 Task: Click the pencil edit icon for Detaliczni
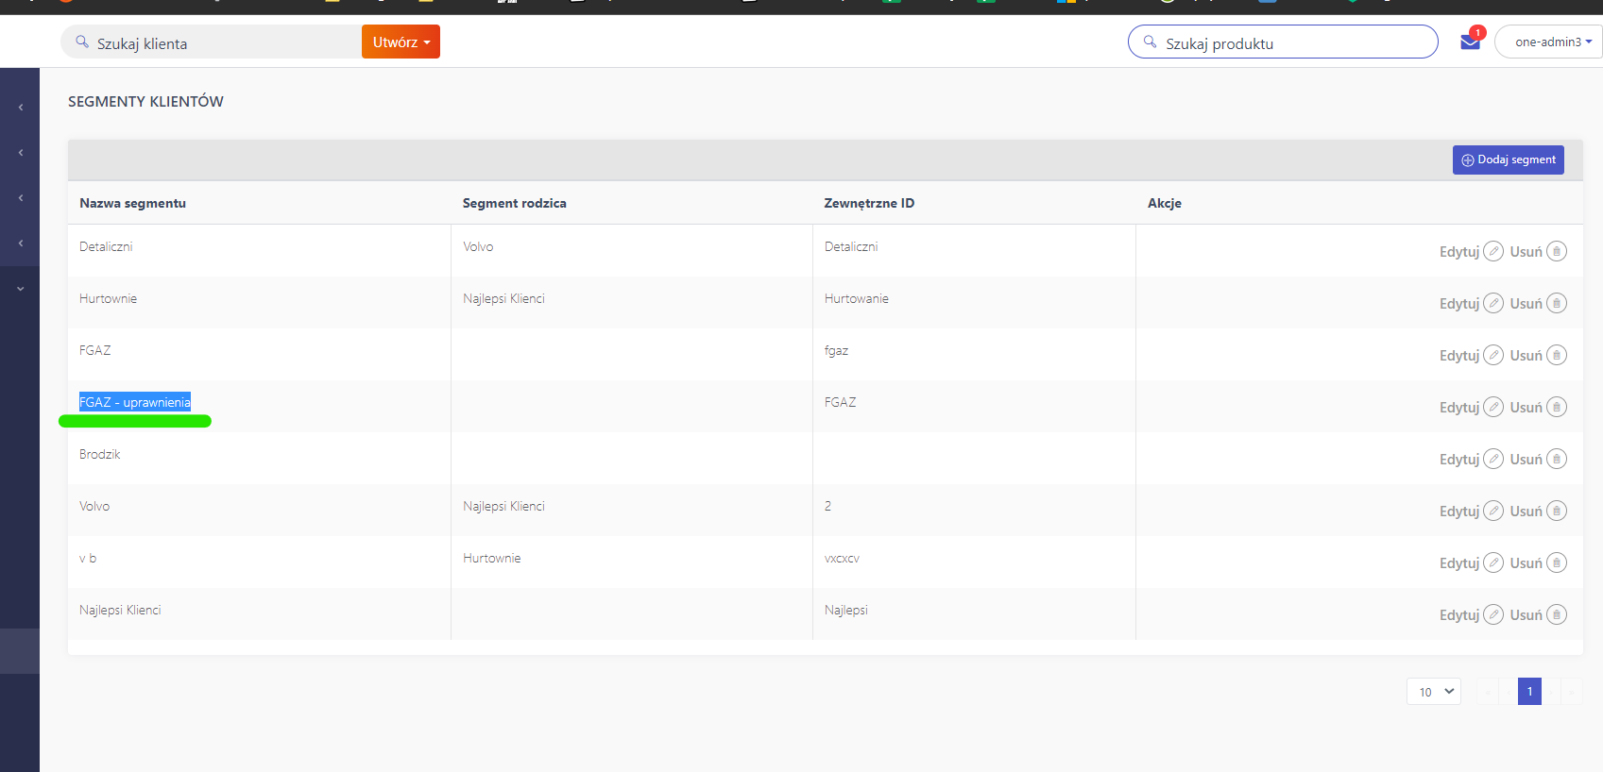tap(1493, 251)
